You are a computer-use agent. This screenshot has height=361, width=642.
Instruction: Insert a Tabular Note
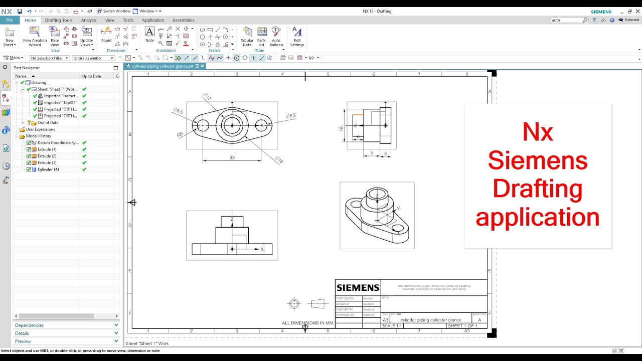pos(247,37)
